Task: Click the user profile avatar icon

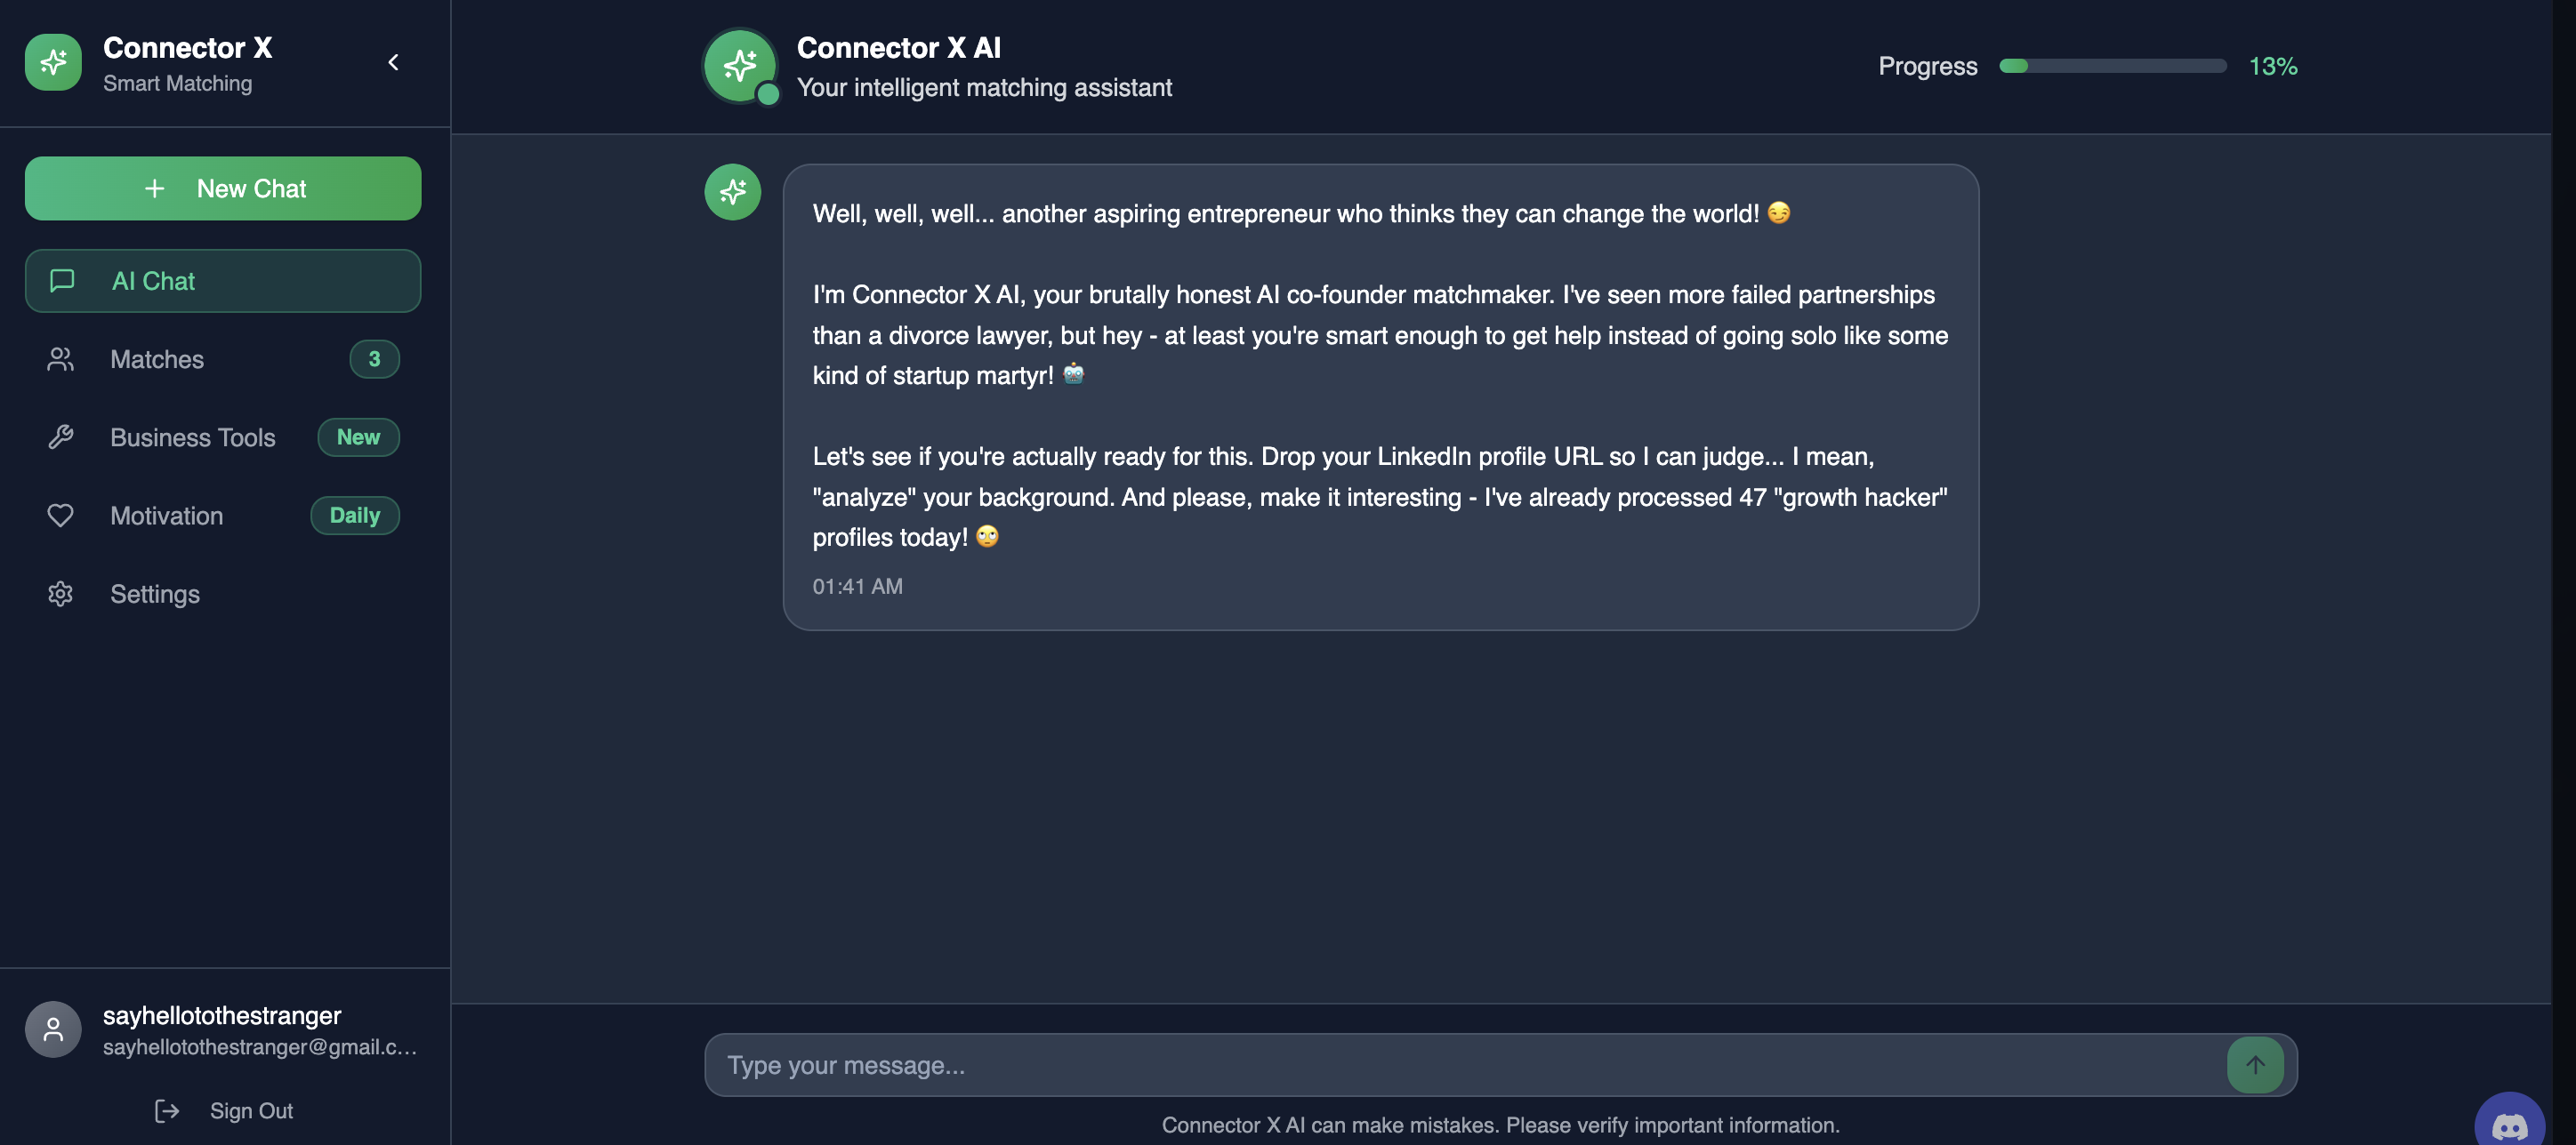Action: (x=53, y=1029)
